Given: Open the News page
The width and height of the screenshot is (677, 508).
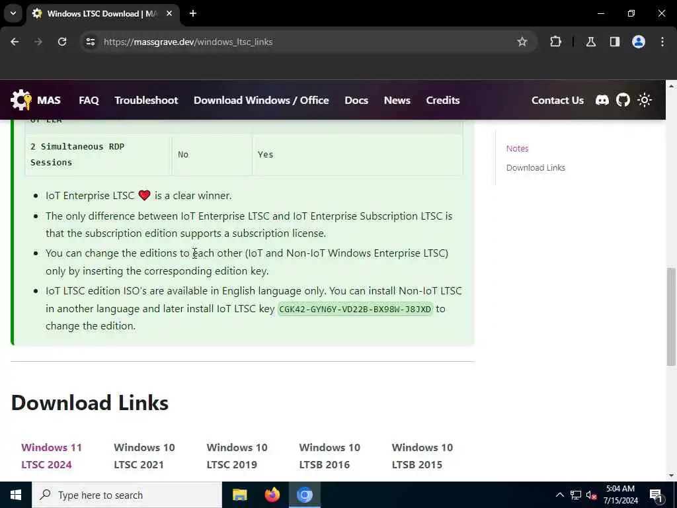Looking at the screenshot, I should 397,101.
